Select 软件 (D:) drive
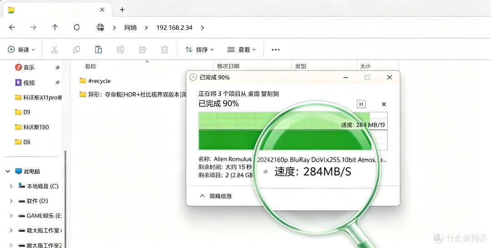This screenshot has width=491, height=248. pos(33,201)
